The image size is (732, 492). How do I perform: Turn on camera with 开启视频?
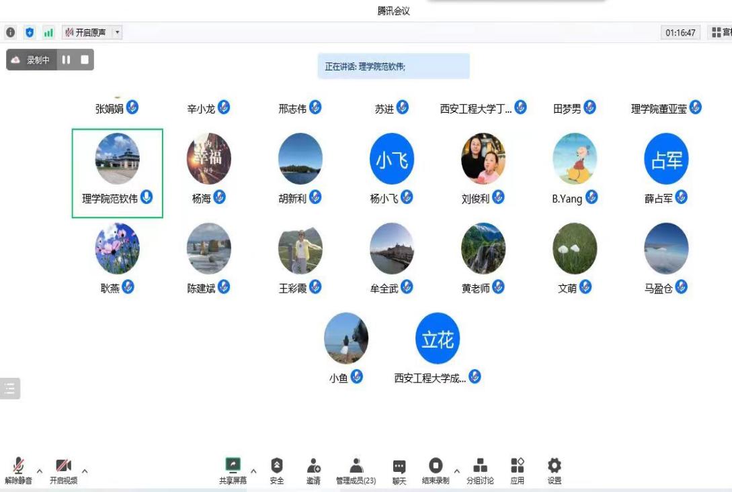point(63,470)
